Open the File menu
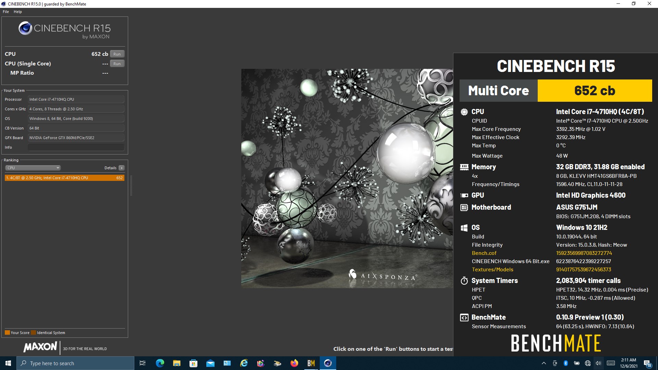 point(6,12)
